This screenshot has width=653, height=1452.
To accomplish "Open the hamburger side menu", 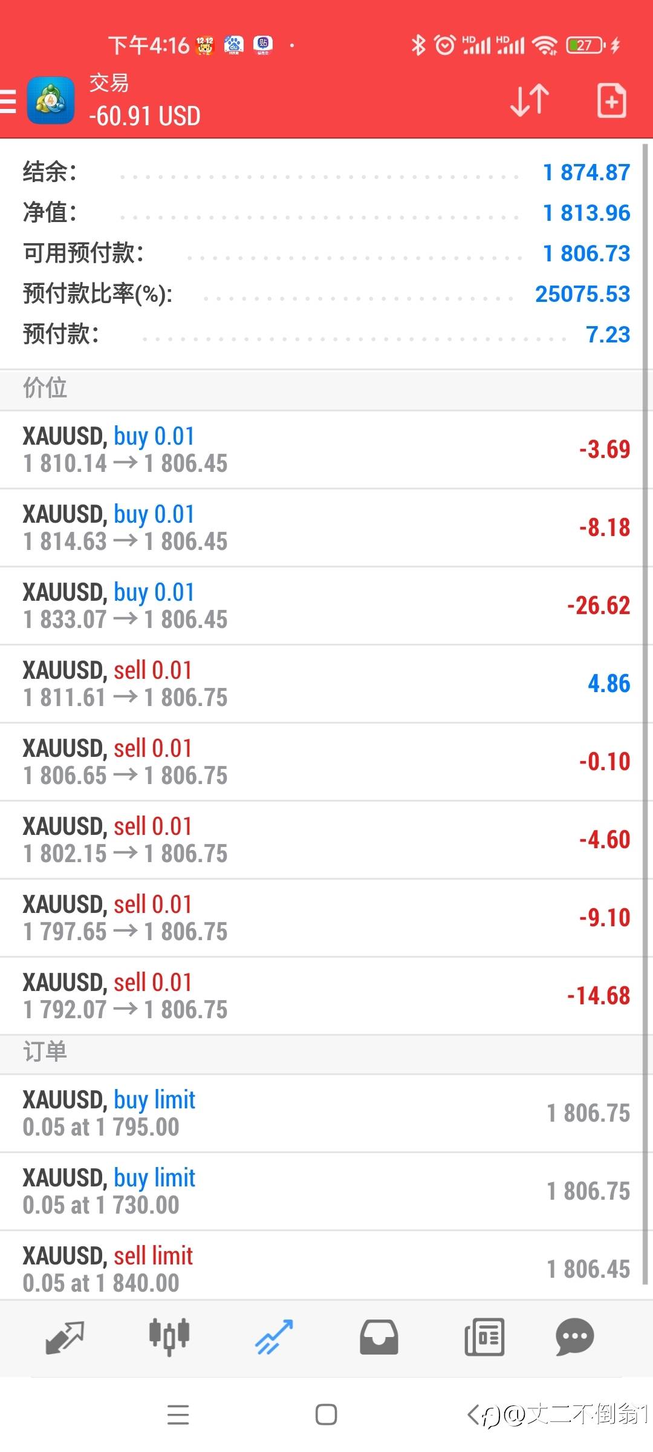I will pos(8,101).
